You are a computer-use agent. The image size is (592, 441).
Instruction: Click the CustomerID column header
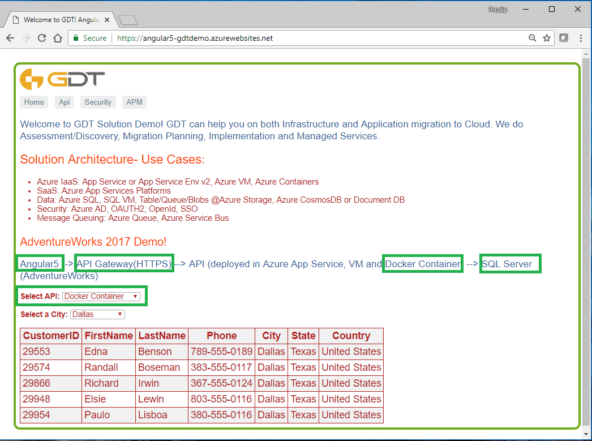pos(51,336)
